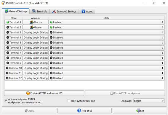Open the Language dropdown showing English

tap(149, 101)
